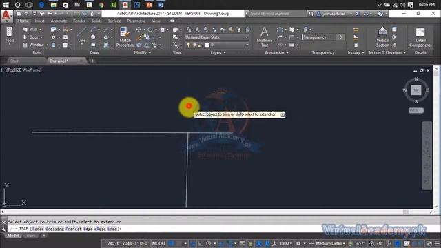The width and height of the screenshot is (441, 248).
Task: Toggle layer on/off lightbulb icon
Action: (x=188, y=45)
